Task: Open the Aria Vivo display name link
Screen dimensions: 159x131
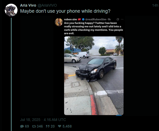Action: tap(28, 5)
